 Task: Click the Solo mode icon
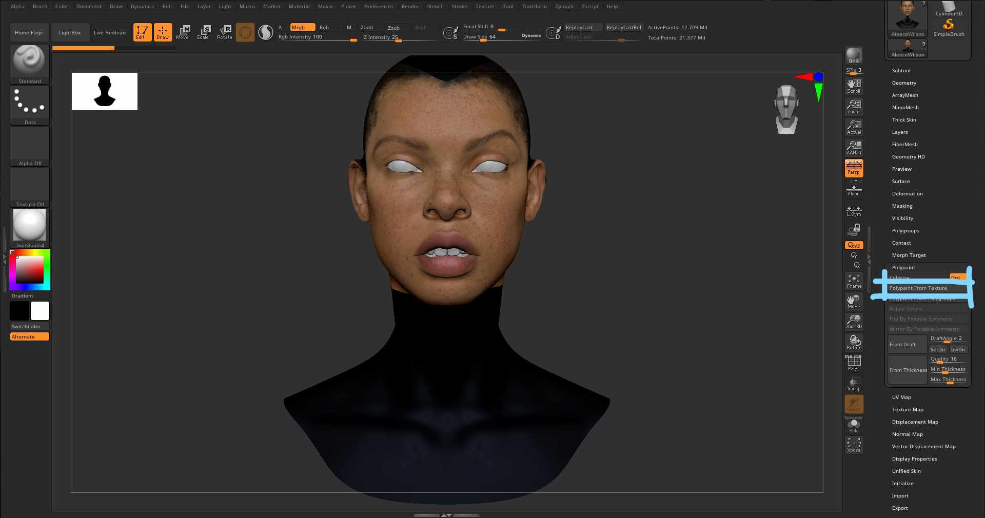(x=854, y=425)
